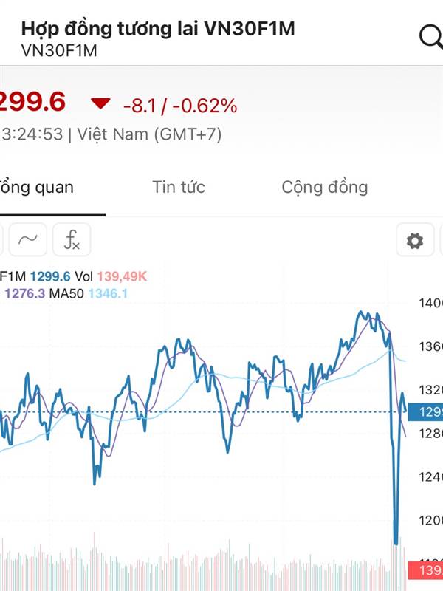The height and width of the screenshot is (591, 443).
Task: Switch to the Tổng quan tab
Action: click(x=36, y=188)
